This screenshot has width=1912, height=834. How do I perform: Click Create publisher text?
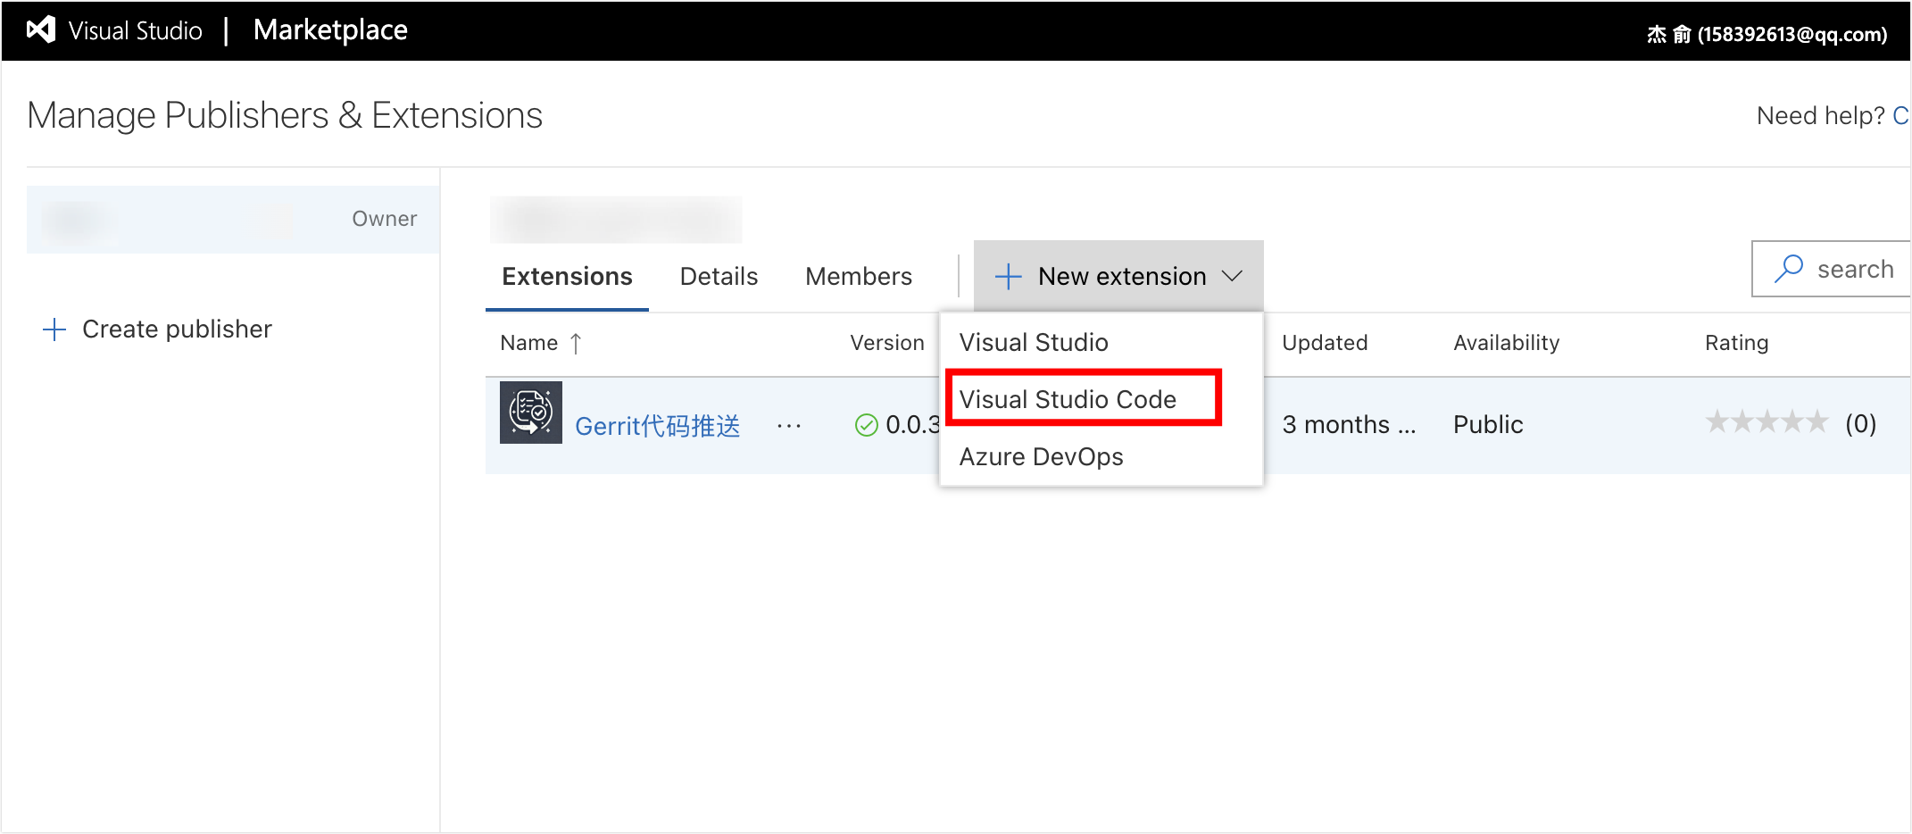pos(177,329)
